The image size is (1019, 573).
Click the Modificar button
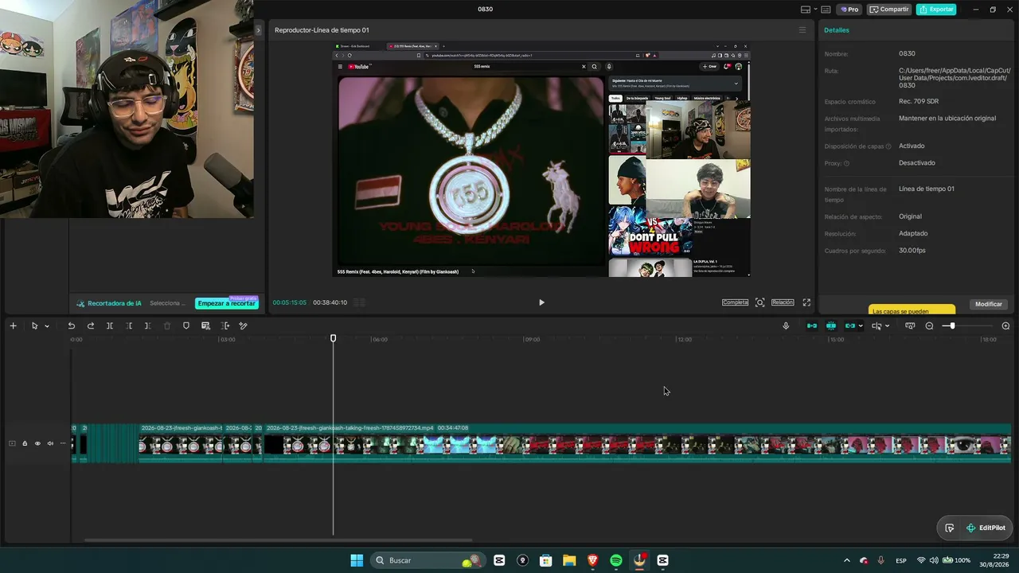pos(989,304)
